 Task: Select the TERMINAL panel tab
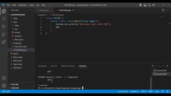(x=83, y=66)
